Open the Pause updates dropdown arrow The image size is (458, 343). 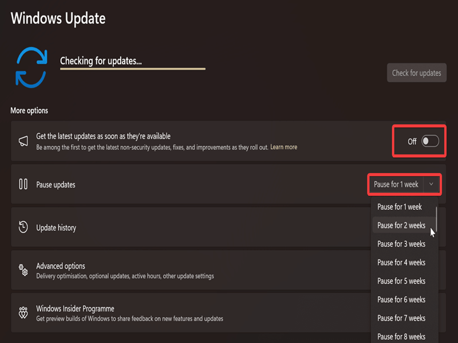431,184
